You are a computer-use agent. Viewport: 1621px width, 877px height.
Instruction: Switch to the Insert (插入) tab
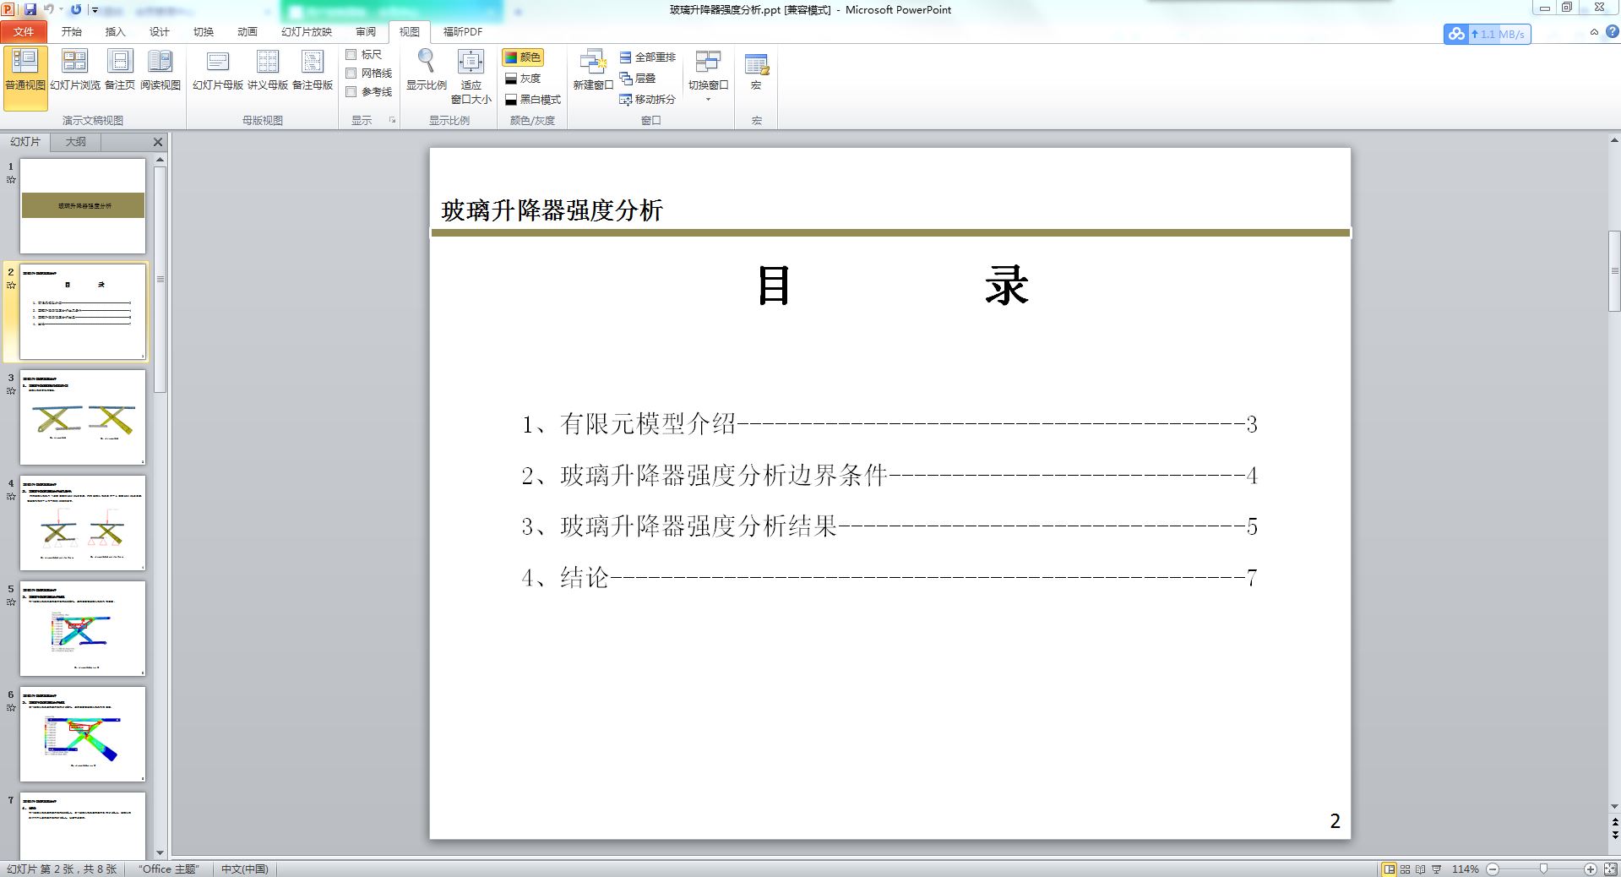(x=116, y=32)
